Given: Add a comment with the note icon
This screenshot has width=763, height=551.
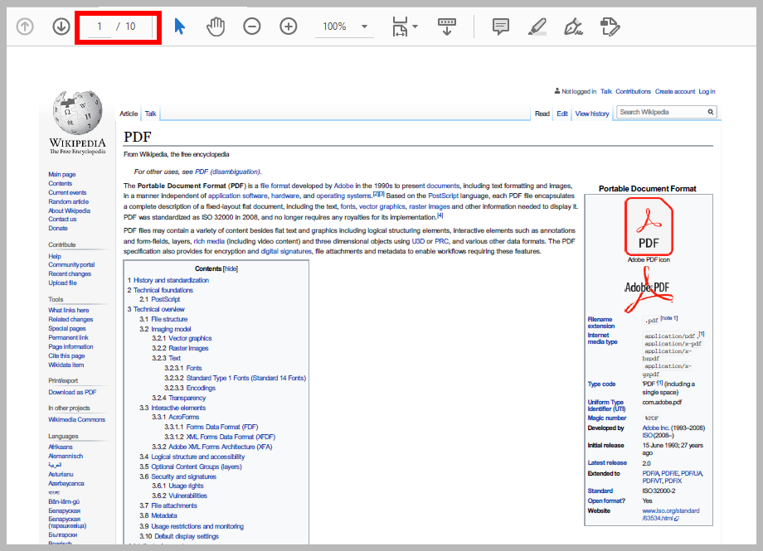Looking at the screenshot, I should 501,27.
